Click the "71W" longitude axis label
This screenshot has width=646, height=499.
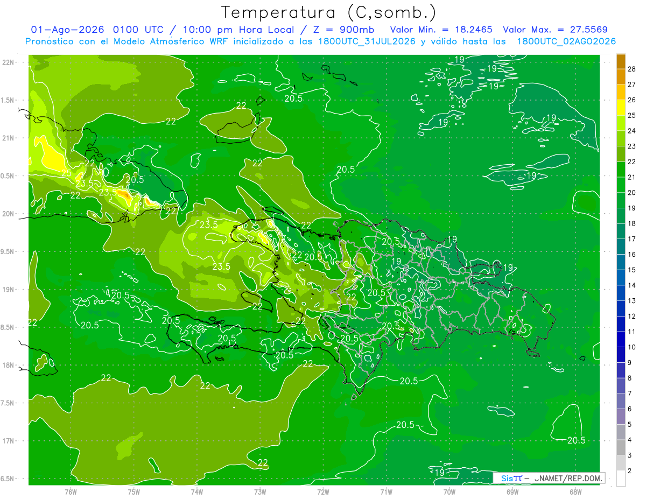click(x=386, y=491)
